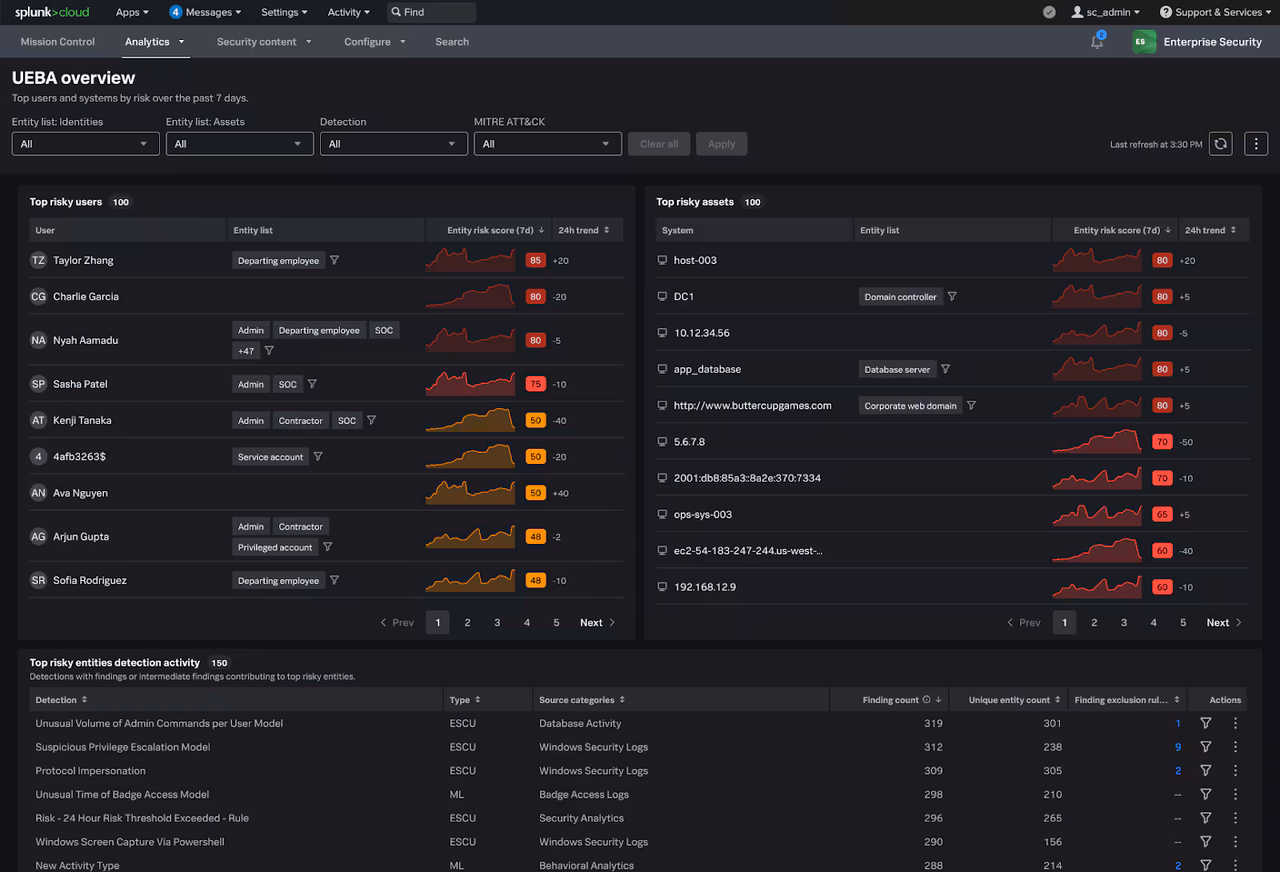Switch to the Mission Control tab

[58, 42]
